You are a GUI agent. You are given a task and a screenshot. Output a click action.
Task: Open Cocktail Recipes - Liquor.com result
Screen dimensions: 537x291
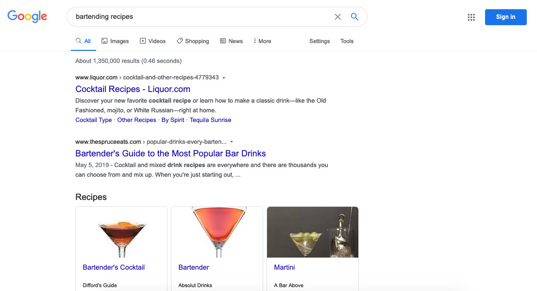(133, 89)
